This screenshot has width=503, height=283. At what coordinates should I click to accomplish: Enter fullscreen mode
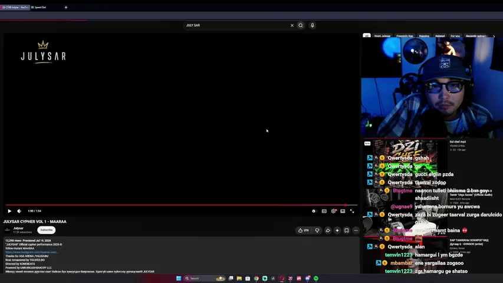click(352, 211)
